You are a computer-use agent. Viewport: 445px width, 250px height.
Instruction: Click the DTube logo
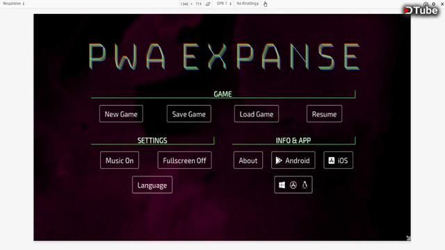(x=421, y=10)
